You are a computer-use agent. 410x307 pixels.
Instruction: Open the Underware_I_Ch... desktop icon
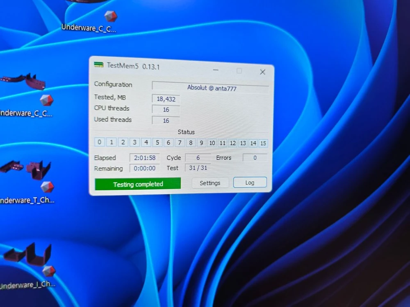tap(27, 266)
